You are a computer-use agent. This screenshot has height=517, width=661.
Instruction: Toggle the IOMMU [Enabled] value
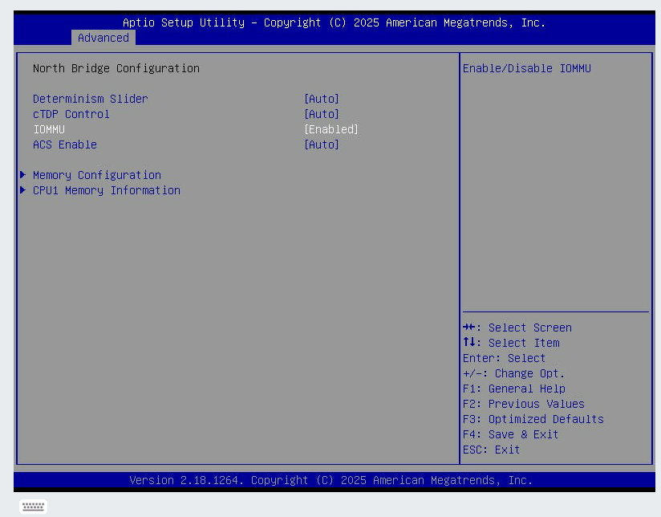click(x=331, y=129)
